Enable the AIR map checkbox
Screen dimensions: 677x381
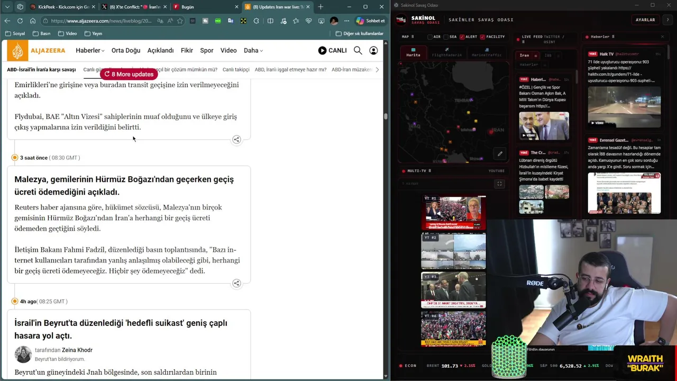point(430,37)
